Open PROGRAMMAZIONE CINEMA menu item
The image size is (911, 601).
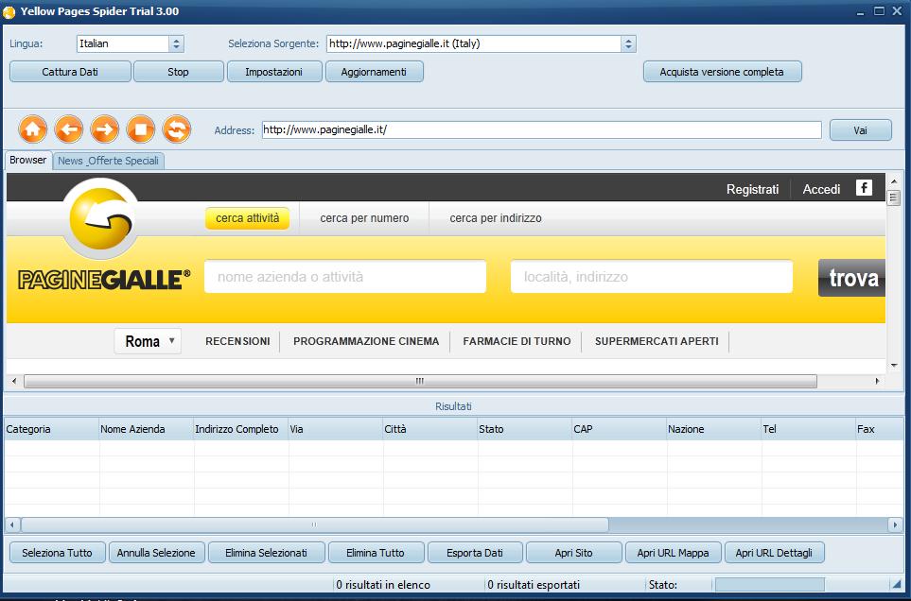point(366,341)
